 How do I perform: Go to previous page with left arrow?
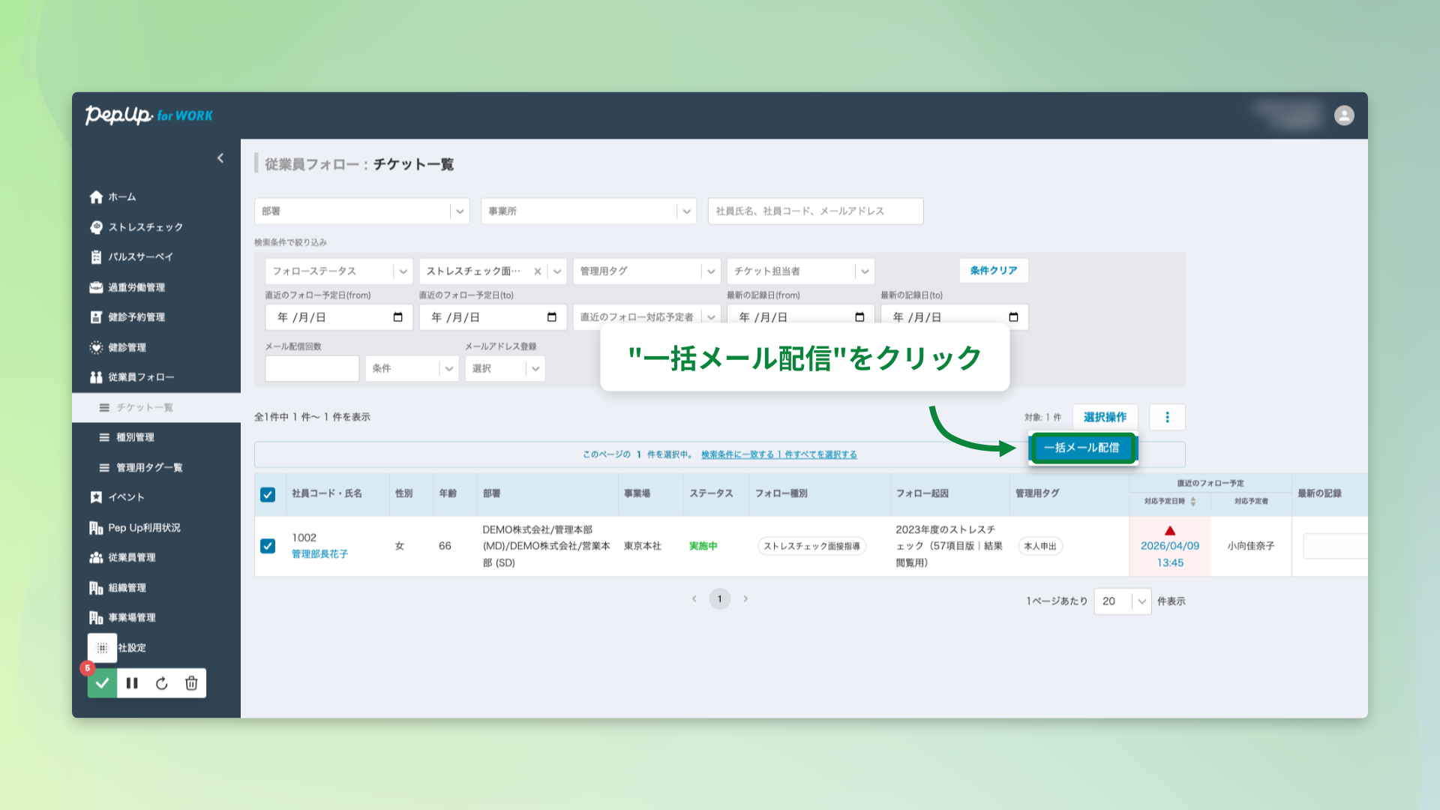(x=694, y=598)
